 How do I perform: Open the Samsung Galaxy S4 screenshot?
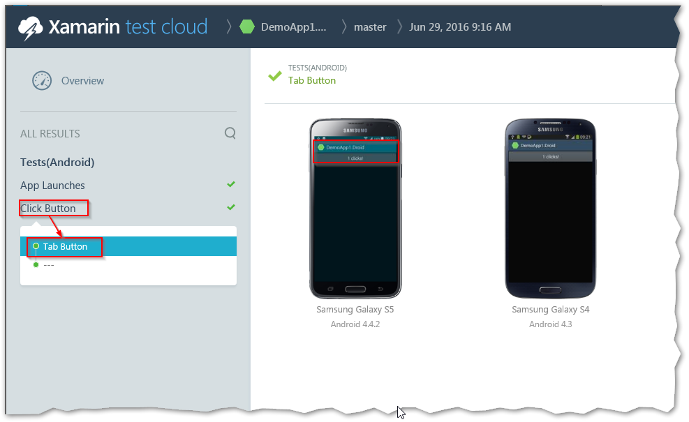coord(550,209)
